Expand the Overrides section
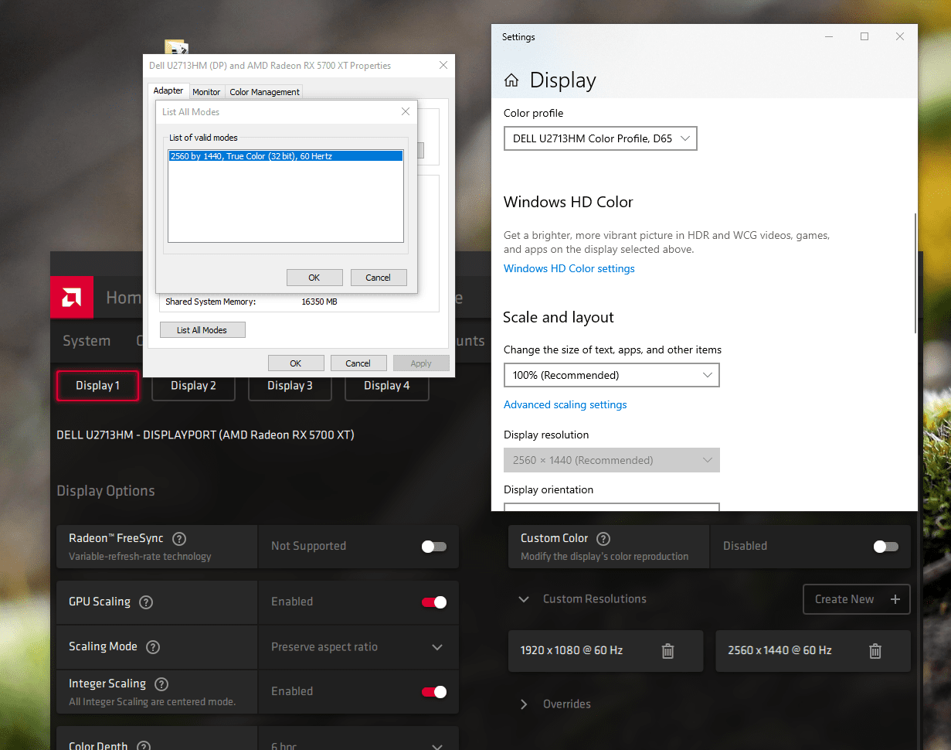 [524, 704]
